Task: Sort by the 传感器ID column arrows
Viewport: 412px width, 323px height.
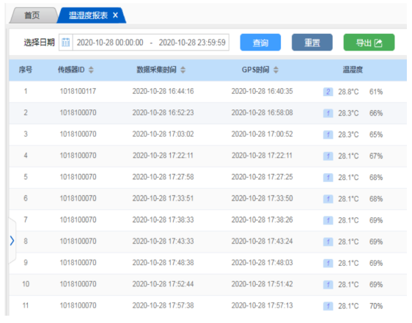Action: (x=91, y=70)
